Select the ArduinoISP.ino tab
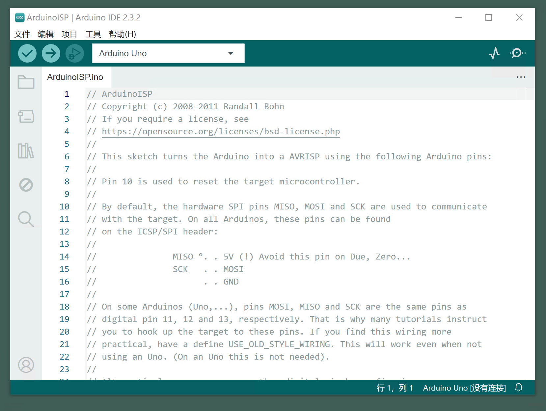 (x=75, y=77)
